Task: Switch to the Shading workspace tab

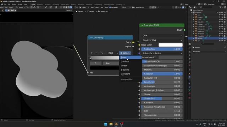Action: (x=73, y=5)
